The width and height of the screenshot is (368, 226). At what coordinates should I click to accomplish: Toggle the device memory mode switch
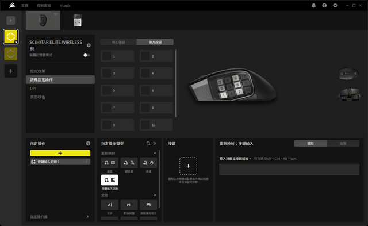click(x=87, y=55)
